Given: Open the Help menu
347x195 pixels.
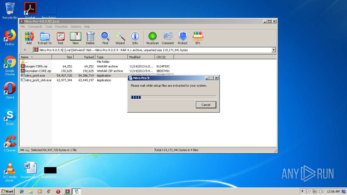Looking at the screenshot, I should pos(87,27).
